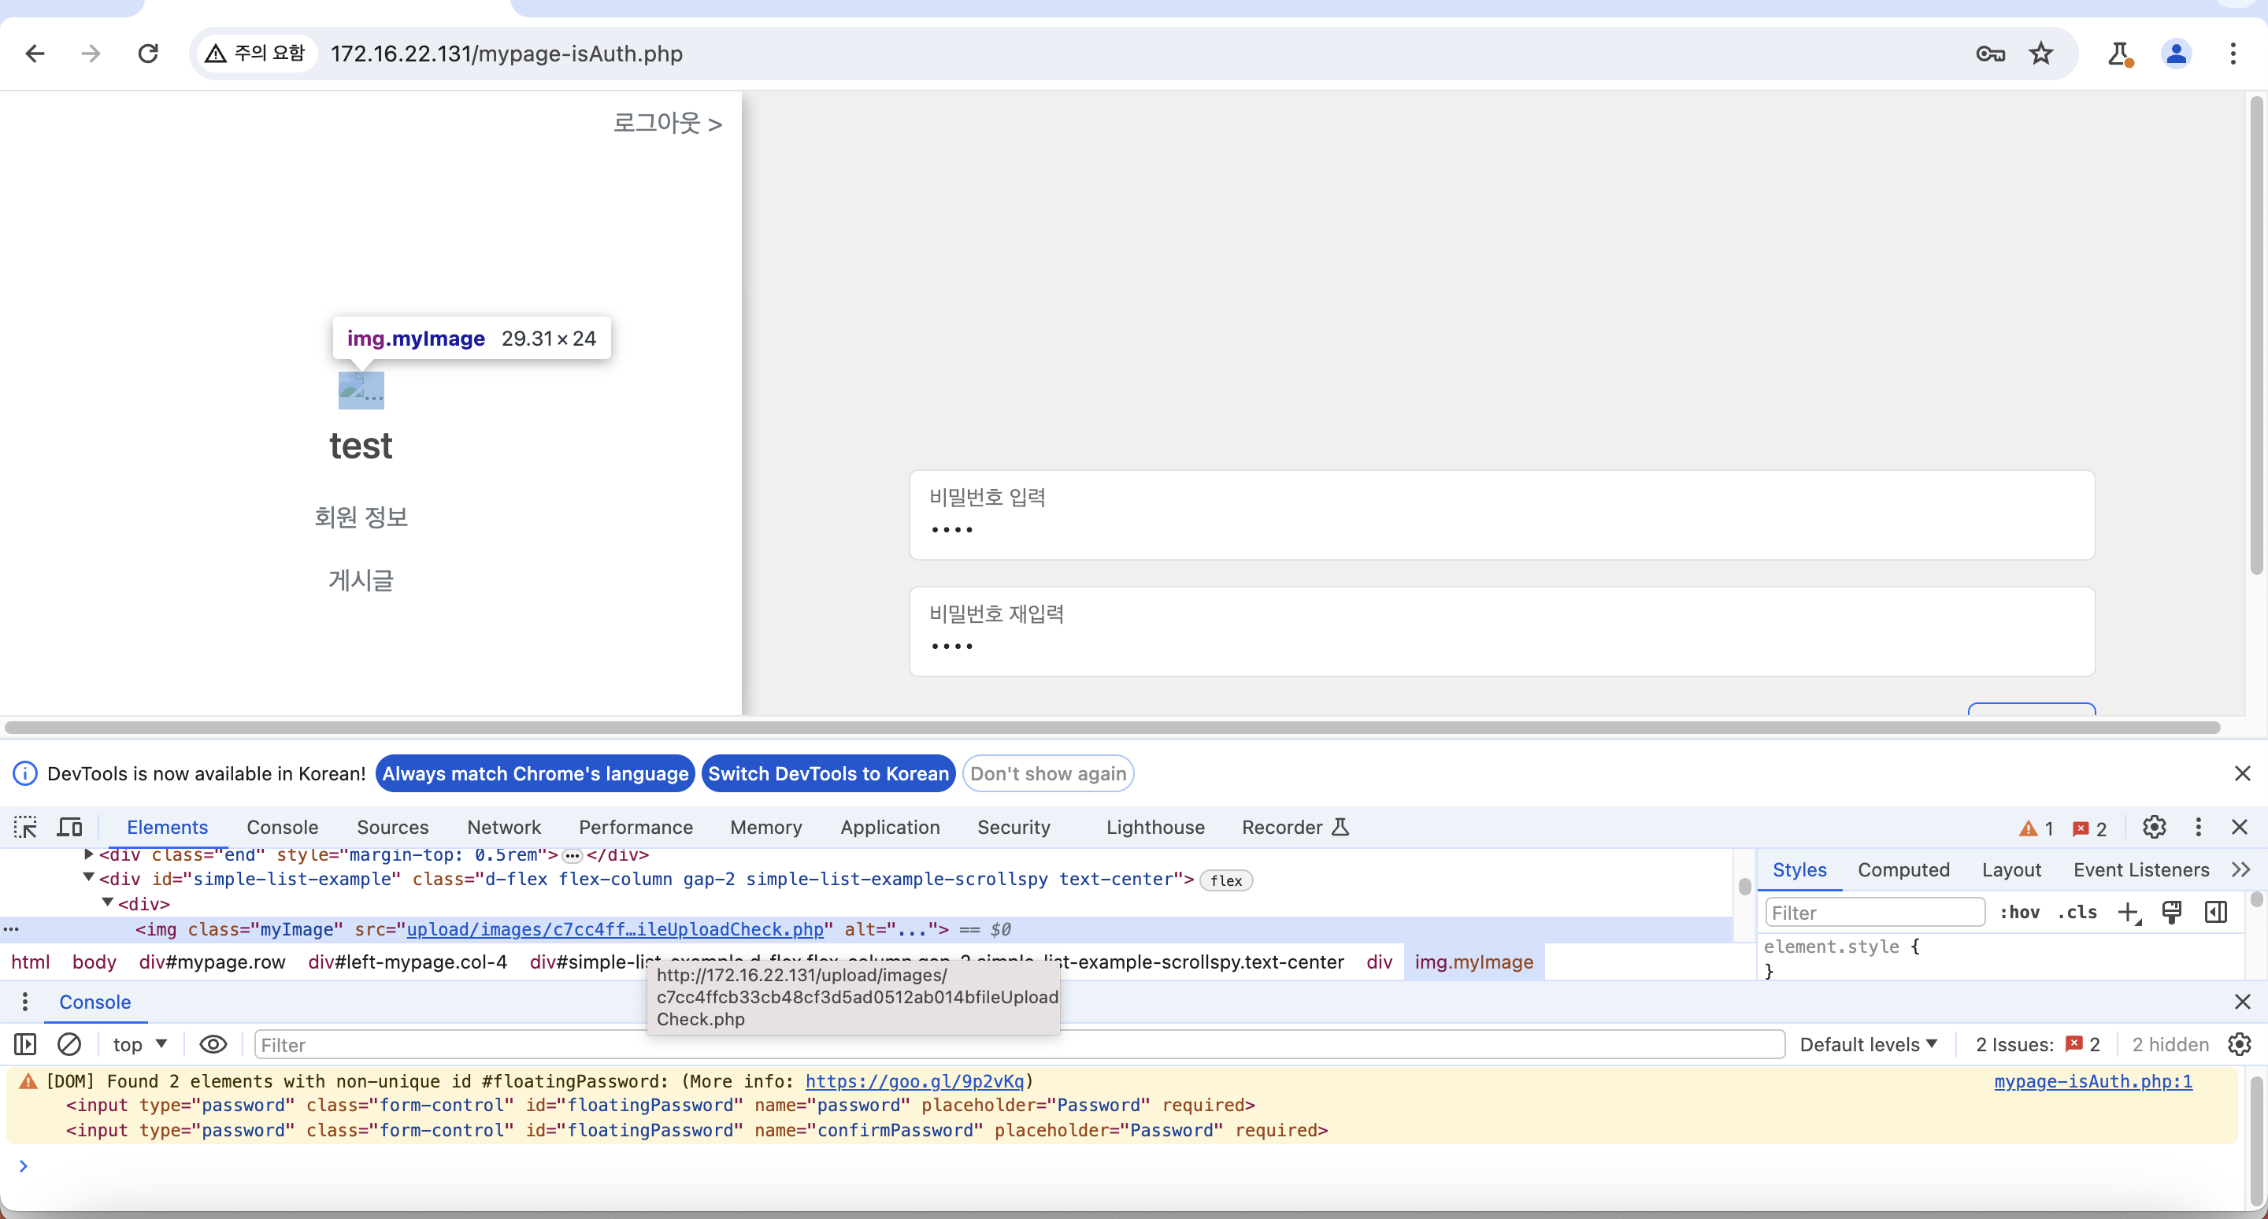Switch to the Network tab
Image resolution: width=2268 pixels, height=1219 pixels.
[x=504, y=828]
